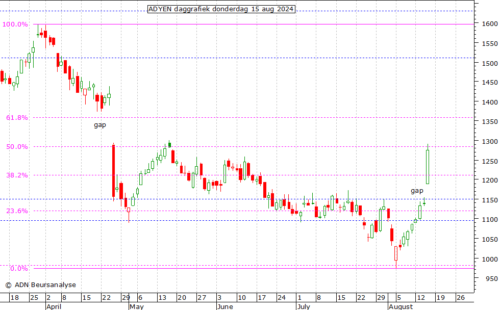This screenshot has width=500, height=310.
Task: Click the 1300 price axis label
Action: [x=490, y=141]
